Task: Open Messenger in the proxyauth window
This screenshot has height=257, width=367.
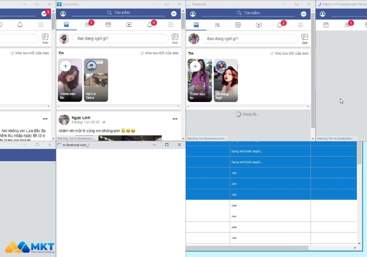Action: coord(174,14)
